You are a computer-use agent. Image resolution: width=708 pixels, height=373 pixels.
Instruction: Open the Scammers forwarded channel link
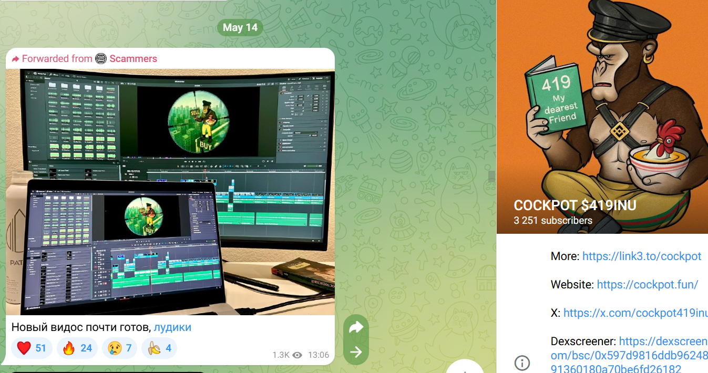(133, 58)
